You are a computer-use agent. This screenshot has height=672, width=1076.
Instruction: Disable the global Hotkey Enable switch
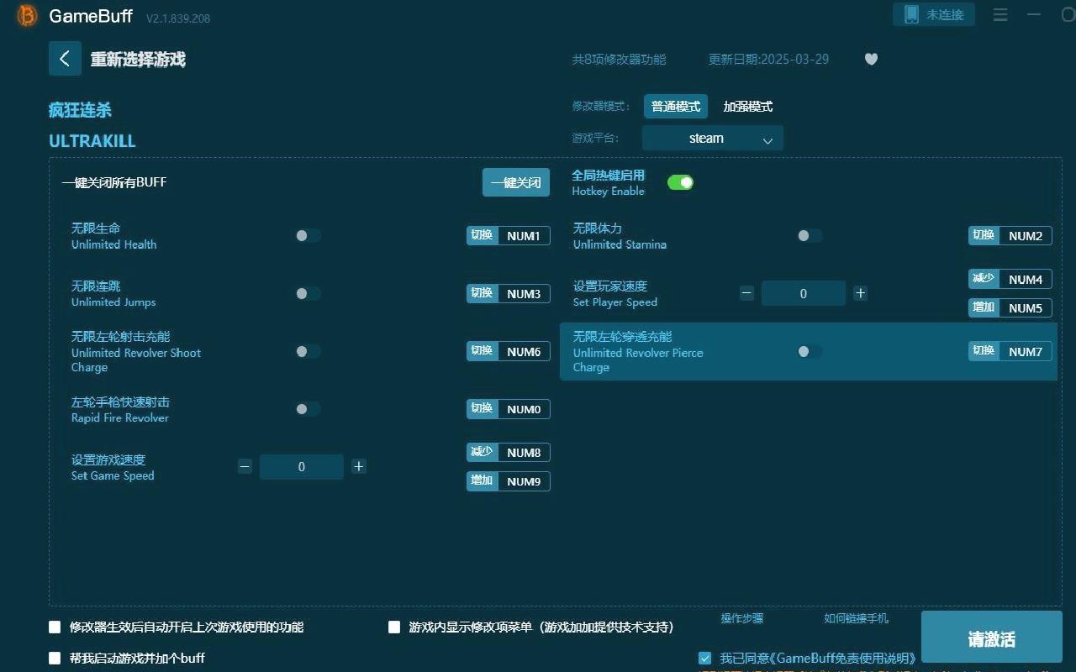680,182
